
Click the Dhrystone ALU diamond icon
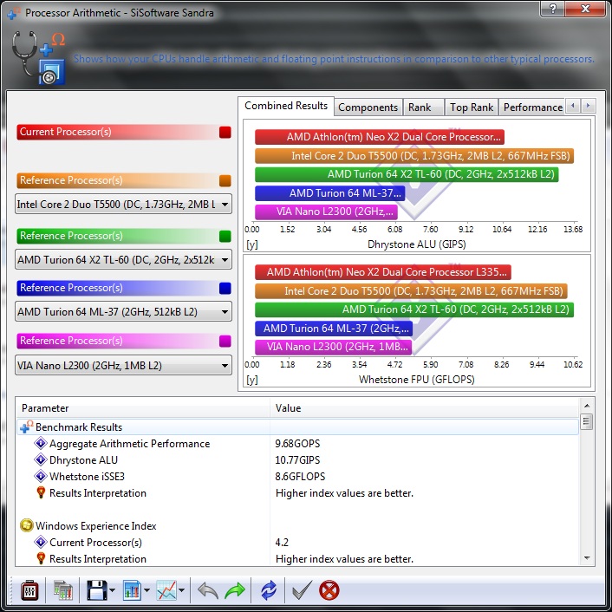coord(40,459)
